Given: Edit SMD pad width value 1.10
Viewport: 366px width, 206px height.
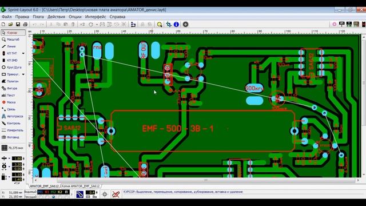Looking at the screenshot, I should [17, 175].
